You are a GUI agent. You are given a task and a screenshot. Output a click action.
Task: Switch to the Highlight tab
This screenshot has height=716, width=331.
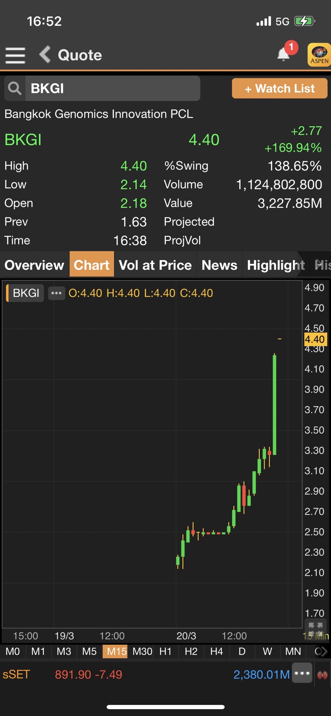pyautogui.click(x=276, y=265)
